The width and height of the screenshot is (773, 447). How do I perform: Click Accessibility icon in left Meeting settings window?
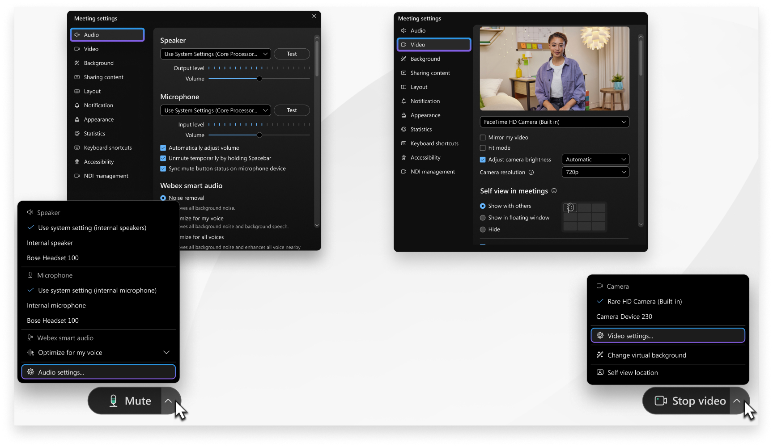(x=77, y=162)
